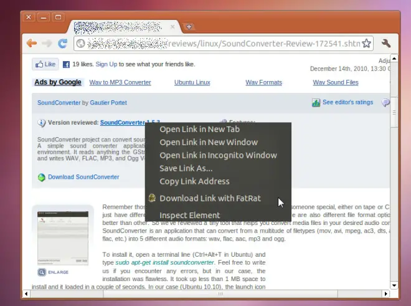The height and width of the screenshot is (306, 411).
Task: Click the green download globe icon
Action: [42, 178]
